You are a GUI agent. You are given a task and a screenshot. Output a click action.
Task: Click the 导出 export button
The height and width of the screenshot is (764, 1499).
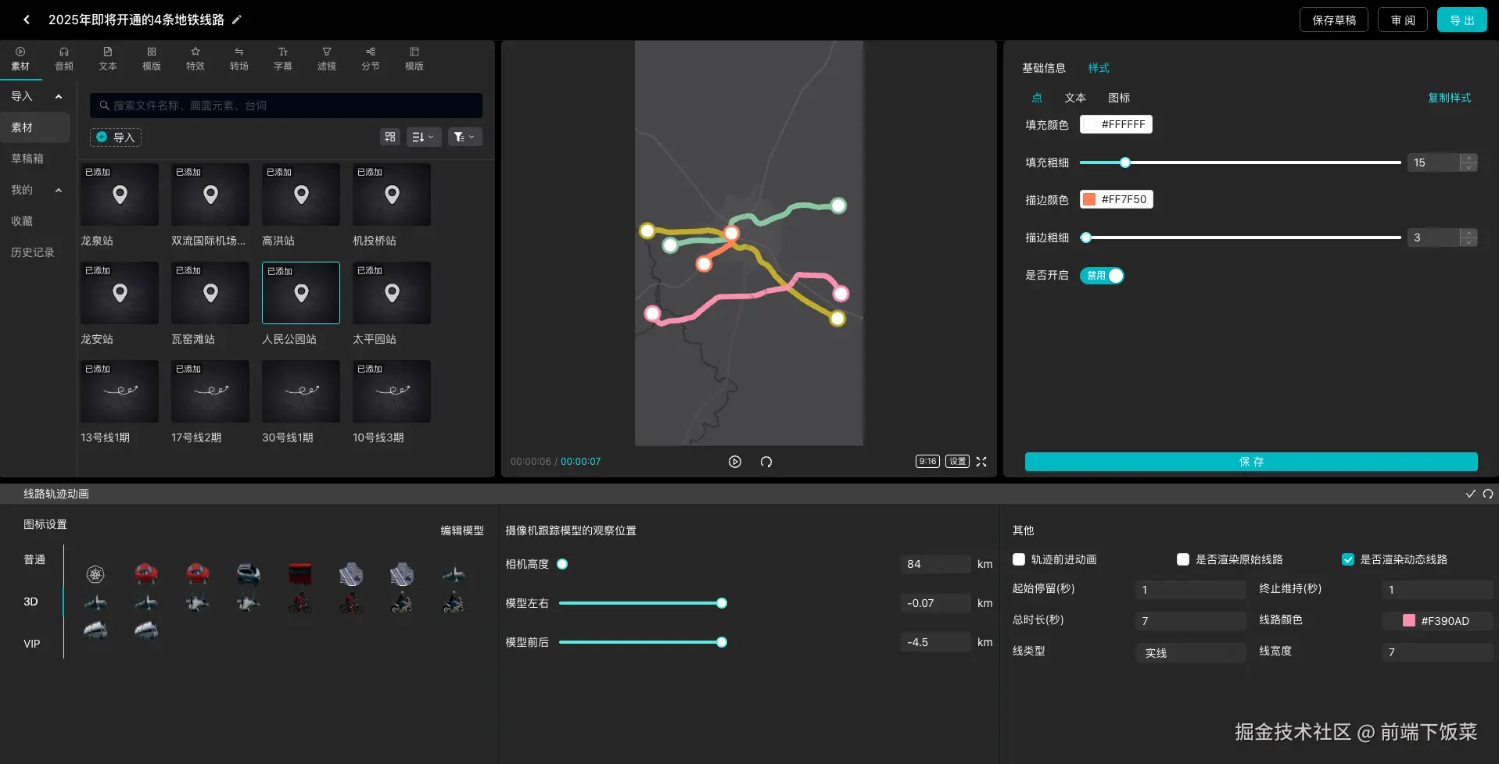click(x=1462, y=20)
